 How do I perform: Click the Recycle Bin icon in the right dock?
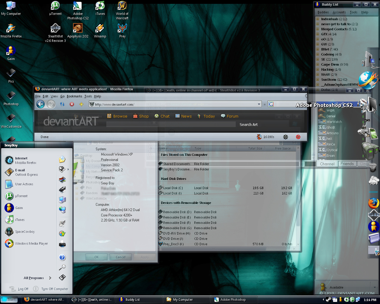373,167
